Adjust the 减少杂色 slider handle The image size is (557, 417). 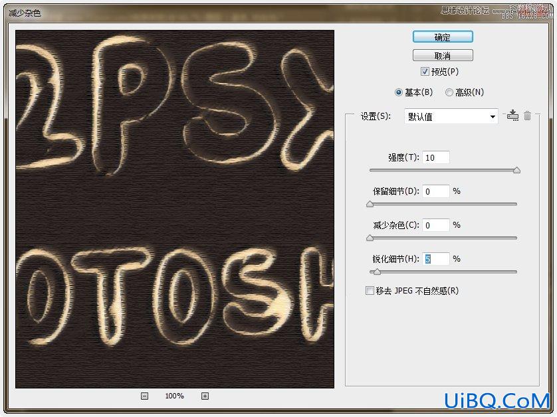coord(370,238)
